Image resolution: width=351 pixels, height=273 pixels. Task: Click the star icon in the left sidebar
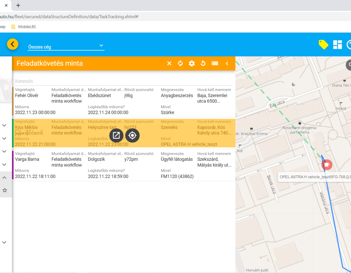point(5,190)
